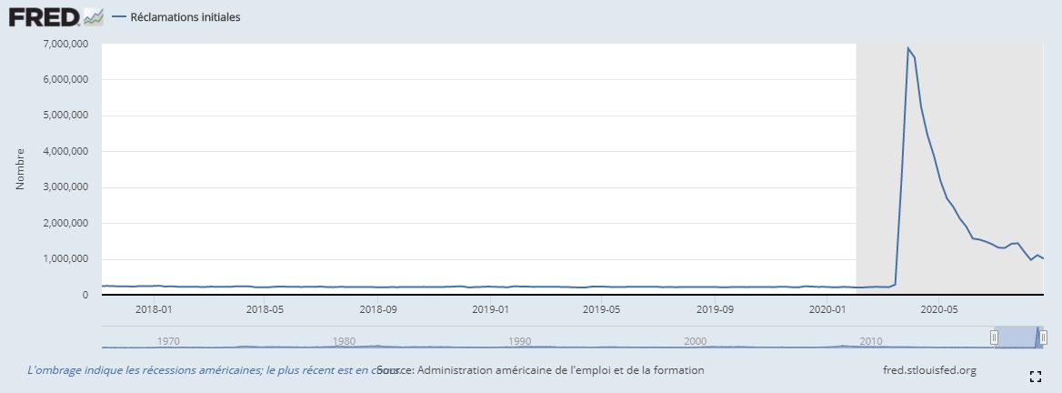This screenshot has width=1062, height=393.
Task: Click the 1970 label in the navigator timeline
Action: click(x=168, y=341)
